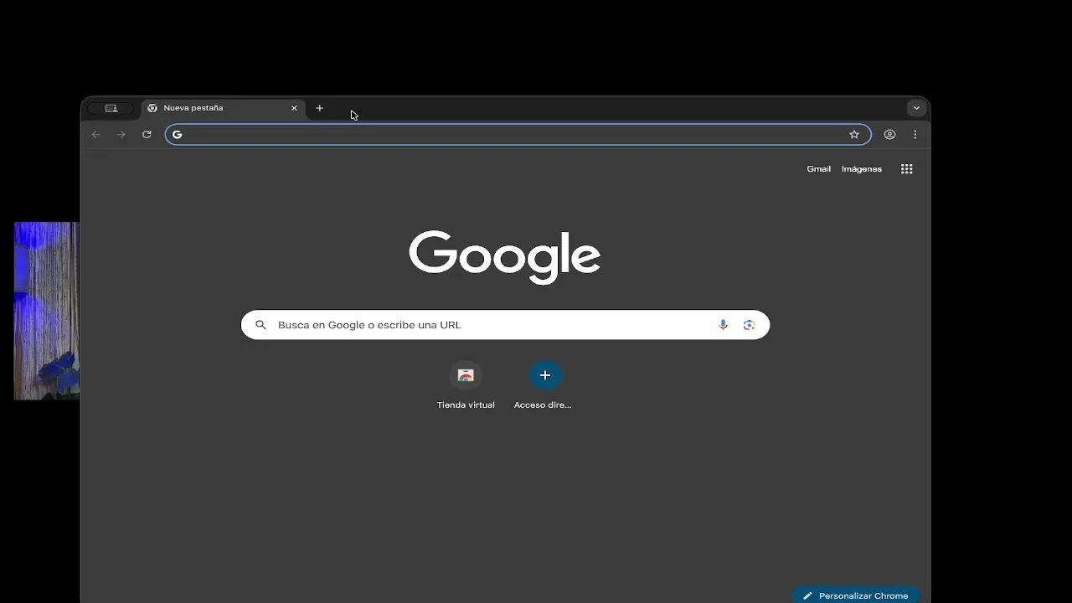Viewport: 1072px width, 603px height.
Task: Close the Nueva pestaña tab
Action: 294,108
